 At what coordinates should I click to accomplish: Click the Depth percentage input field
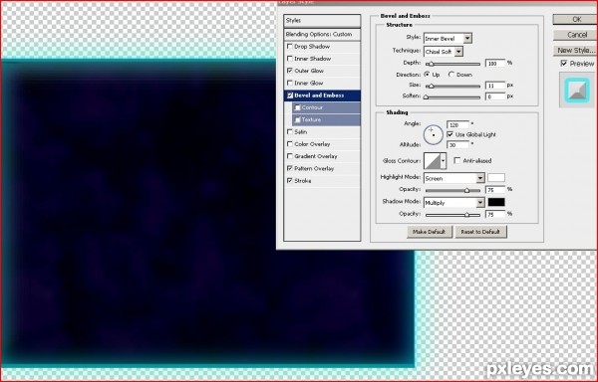point(495,63)
